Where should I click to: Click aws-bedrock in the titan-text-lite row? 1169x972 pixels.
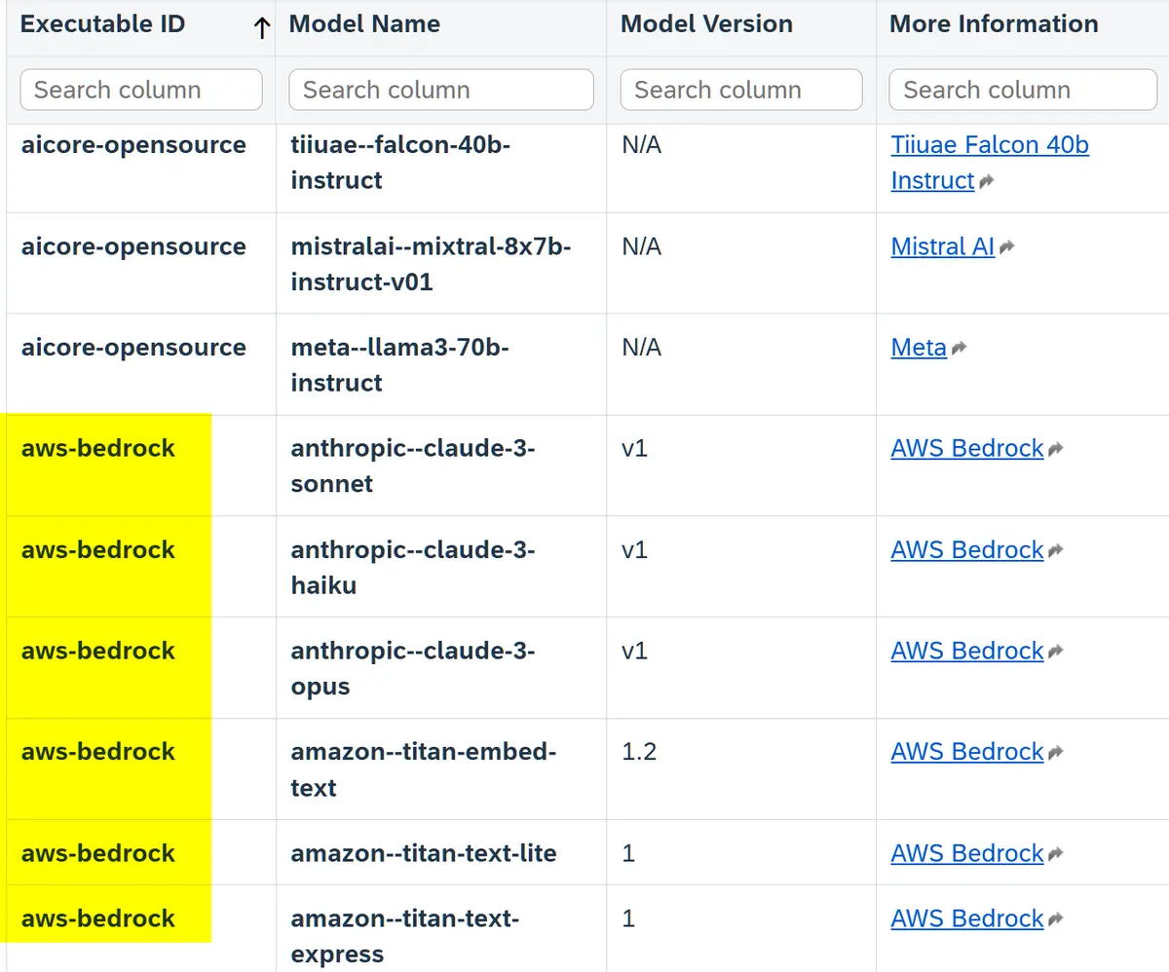click(98, 853)
